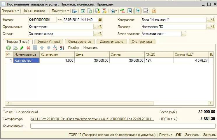Copy the row with the copy-row icon

tap(15, 48)
